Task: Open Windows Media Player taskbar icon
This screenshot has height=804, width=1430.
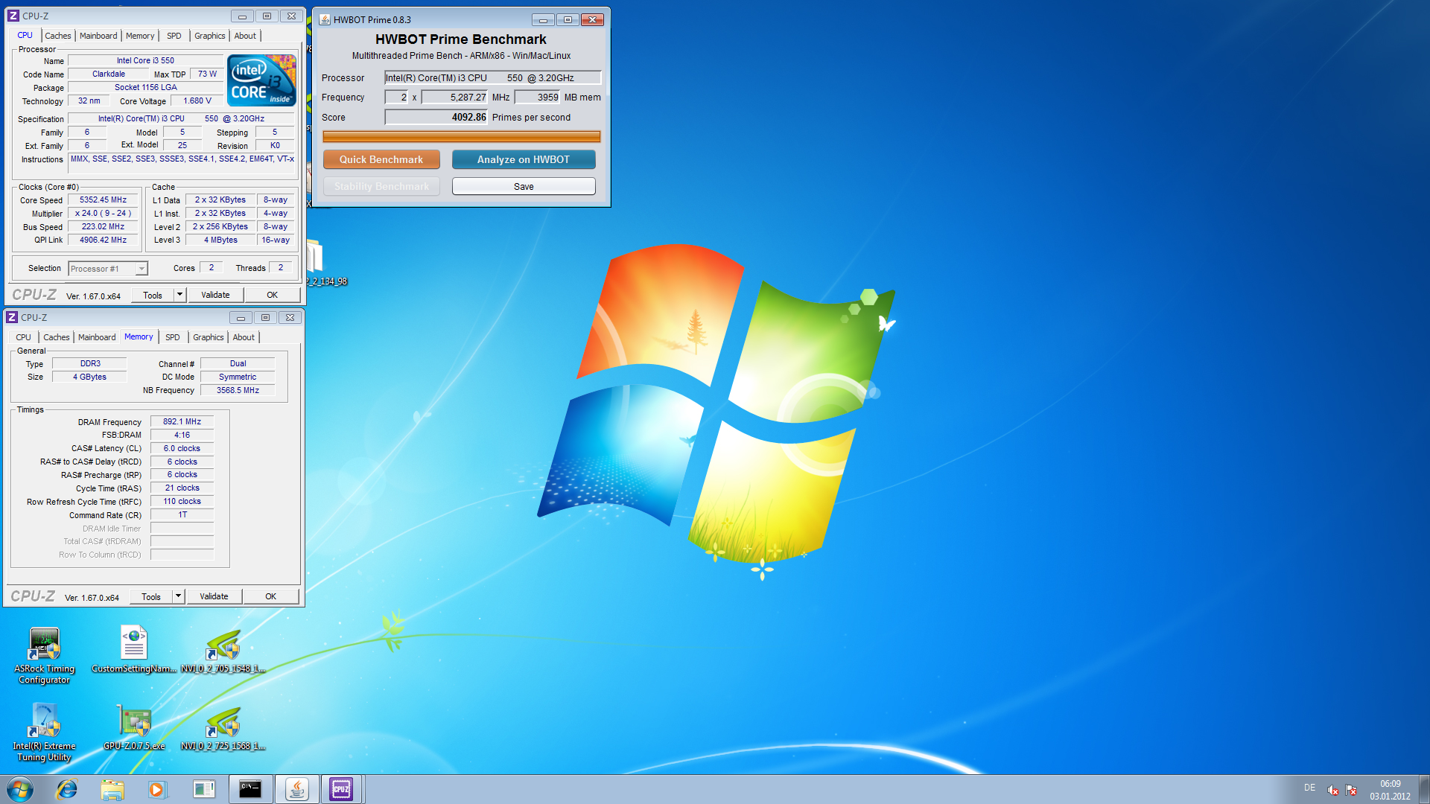Action: [x=157, y=789]
